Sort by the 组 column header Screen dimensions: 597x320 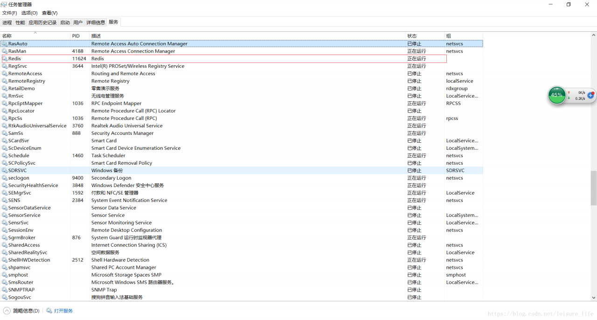click(464, 36)
